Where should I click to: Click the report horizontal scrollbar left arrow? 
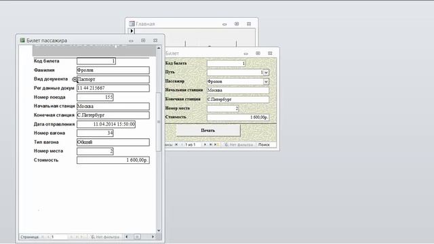point(127,237)
